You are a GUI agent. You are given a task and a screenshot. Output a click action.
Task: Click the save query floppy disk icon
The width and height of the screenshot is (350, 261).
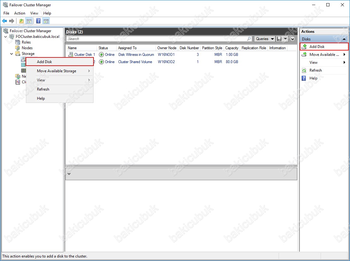[279, 39]
